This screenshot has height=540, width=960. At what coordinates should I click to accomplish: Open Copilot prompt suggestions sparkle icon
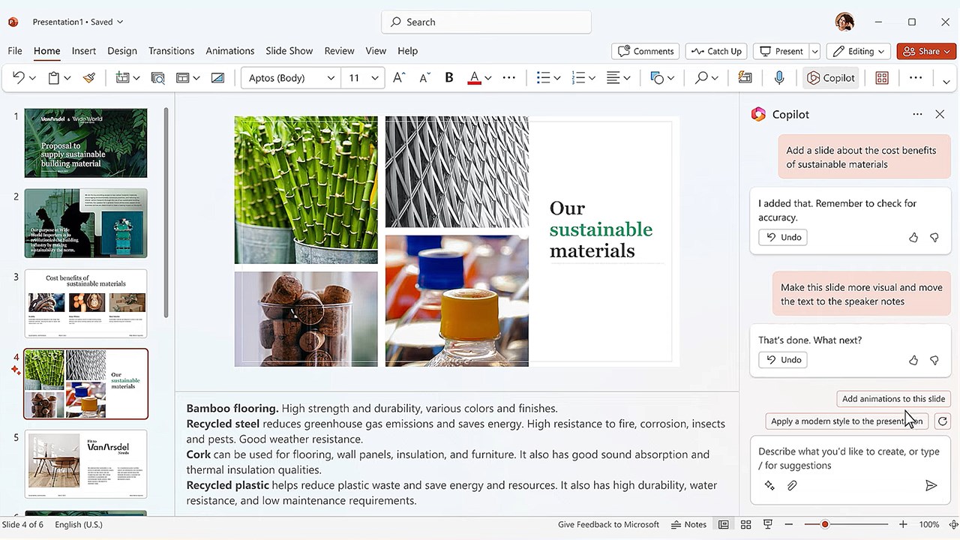click(769, 486)
